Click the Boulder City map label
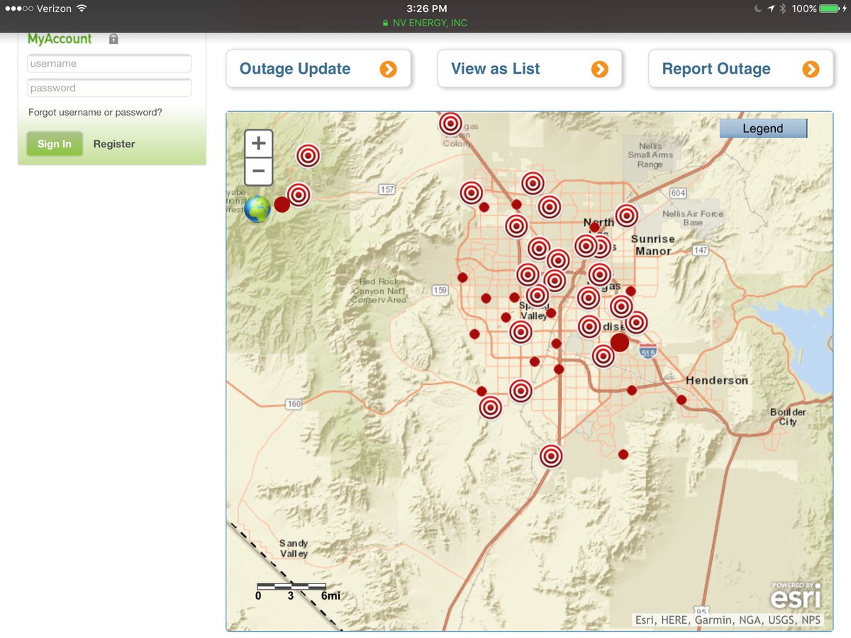The width and height of the screenshot is (851, 638). coord(788,417)
